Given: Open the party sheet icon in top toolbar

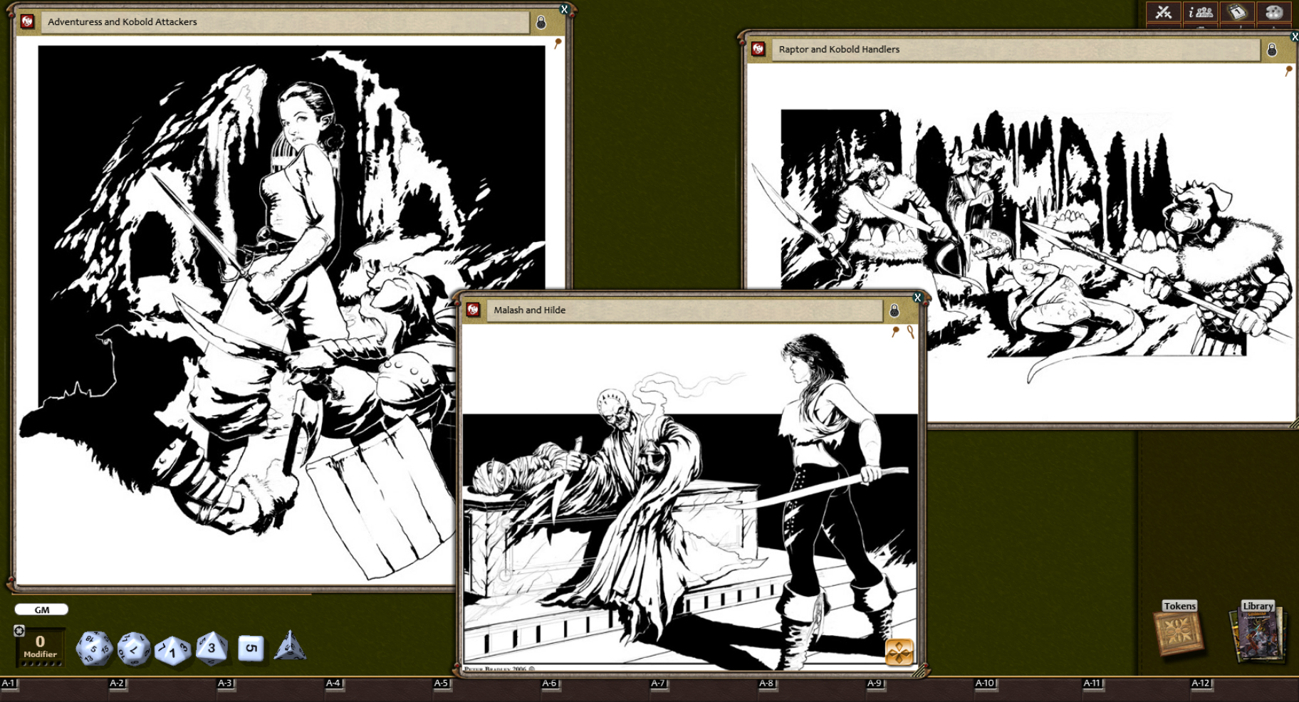Looking at the screenshot, I should point(1199,12).
